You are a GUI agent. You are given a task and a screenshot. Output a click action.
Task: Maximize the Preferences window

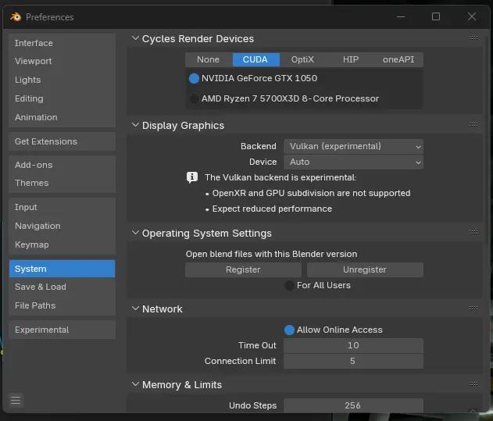tap(436, 16)
